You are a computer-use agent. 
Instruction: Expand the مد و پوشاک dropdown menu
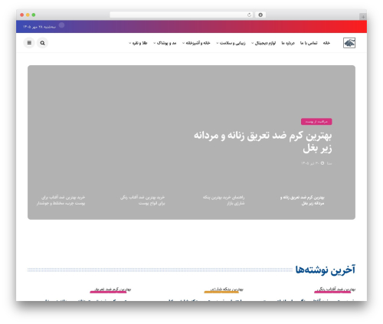(165, 43)
